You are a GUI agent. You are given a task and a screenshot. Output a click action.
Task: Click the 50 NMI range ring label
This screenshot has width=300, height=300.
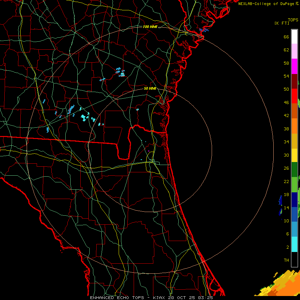150,88
